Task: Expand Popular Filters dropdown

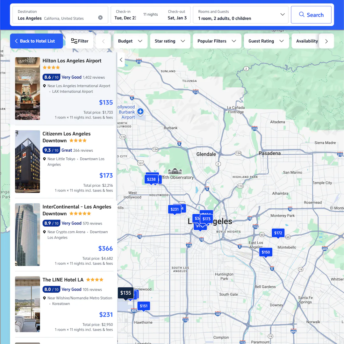Action: point(217,41)
